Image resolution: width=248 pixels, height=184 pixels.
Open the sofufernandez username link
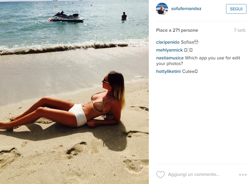click(186, 9)
